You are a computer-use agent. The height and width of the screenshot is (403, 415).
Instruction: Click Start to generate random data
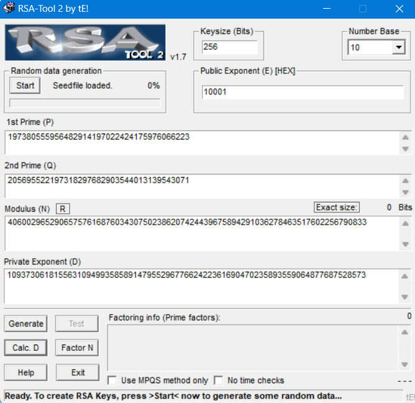[25, 85]
